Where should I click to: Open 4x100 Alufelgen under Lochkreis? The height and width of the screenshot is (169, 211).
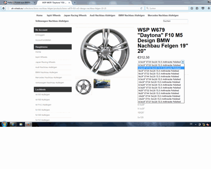point(43,95)
